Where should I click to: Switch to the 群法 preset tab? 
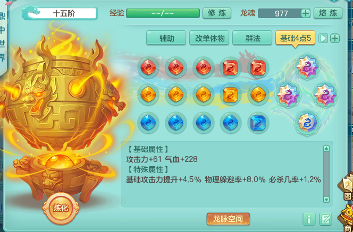pyautogui.click(x=252, y=38)
